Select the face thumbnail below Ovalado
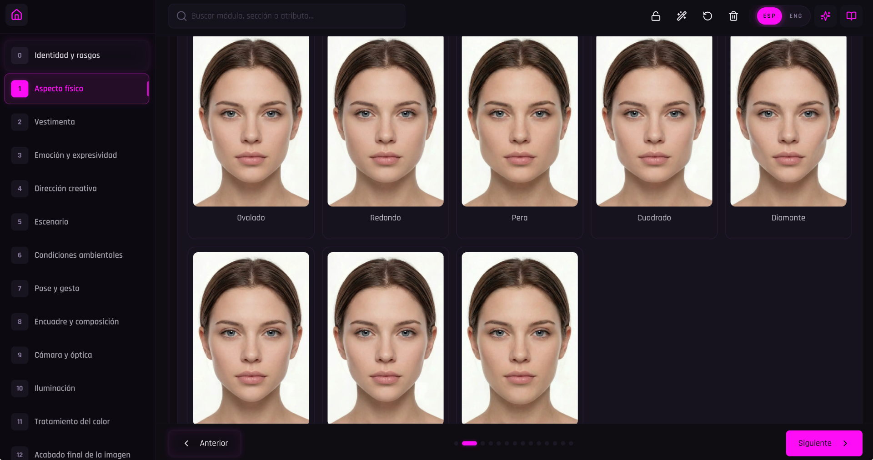The image size is (873, 460). tap(251, 337)
